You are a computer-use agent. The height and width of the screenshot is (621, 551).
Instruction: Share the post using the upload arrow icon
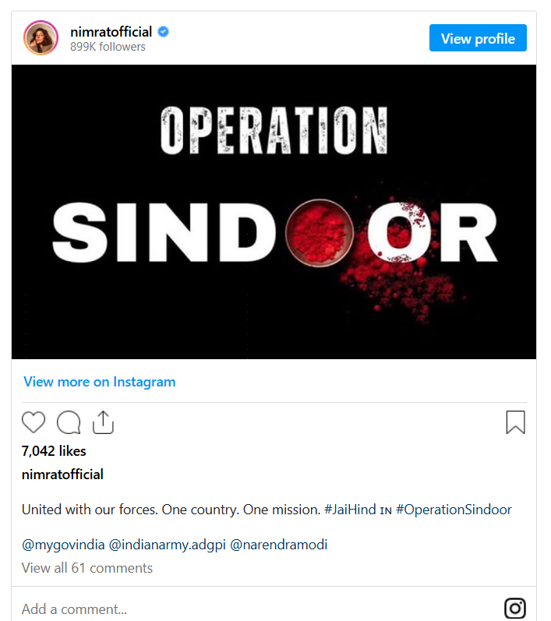[x=103, y=422]
